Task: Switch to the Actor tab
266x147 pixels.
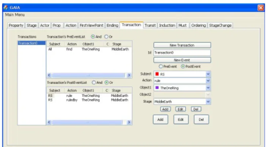Action: pyautogui.click(x=44, y=25)
